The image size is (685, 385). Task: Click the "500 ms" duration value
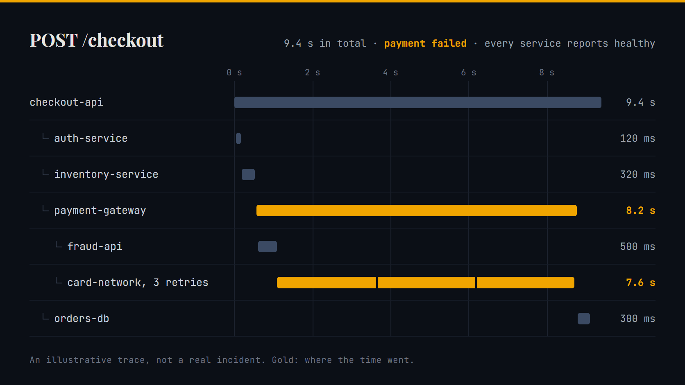[x=638, y=247]
